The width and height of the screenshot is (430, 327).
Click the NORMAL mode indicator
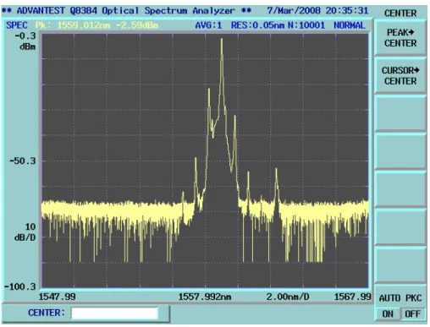click(x=350, y=25)
